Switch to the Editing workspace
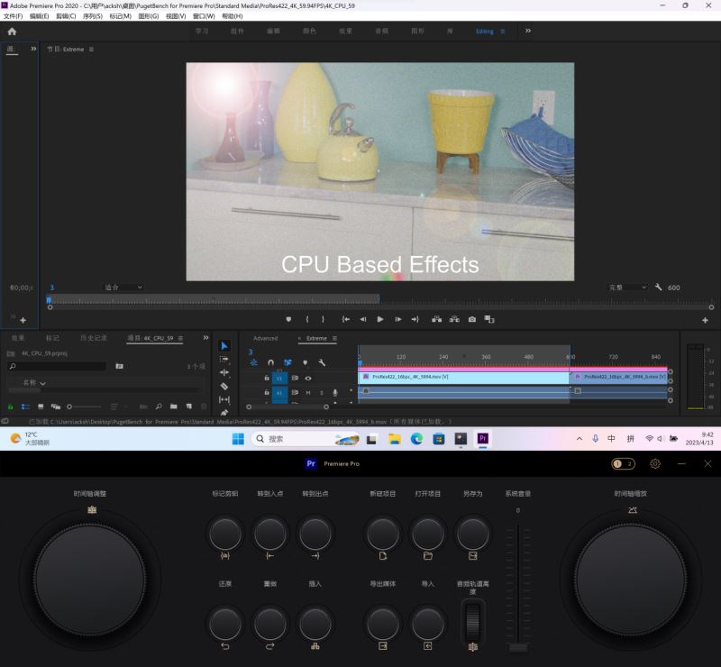Viewport: 721px width, 667px height. click(x=485, y=32)
